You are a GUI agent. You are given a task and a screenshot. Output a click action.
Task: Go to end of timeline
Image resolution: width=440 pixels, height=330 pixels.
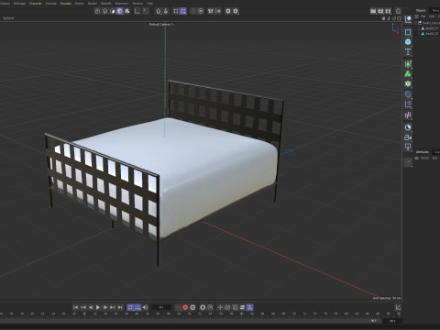pyautogui.click(x=120, y=307)
